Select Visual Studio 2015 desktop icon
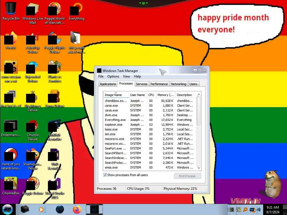The height and width of the screenshot is (215, 287). [x=55, y=188]
